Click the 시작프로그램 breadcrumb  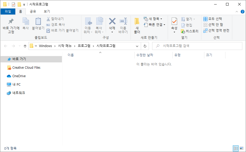(106, 46)
